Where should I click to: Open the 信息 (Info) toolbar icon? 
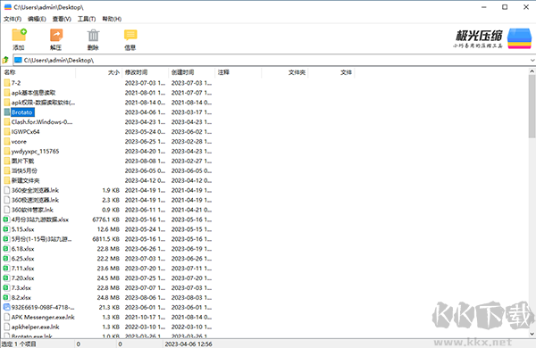coord(130,35)
